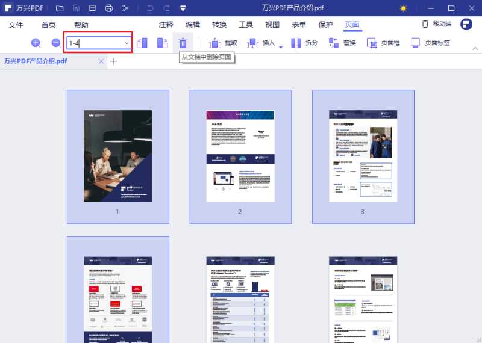Rotate pages with the right rotate icon

[x=162, y=43]
